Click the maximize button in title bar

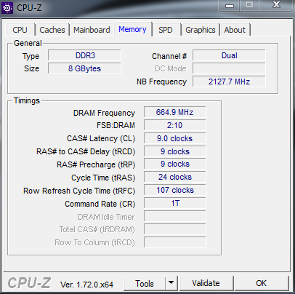tap(249, 5)
